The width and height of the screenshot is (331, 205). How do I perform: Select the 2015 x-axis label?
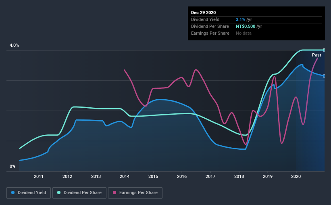click(x=153, y=176)
